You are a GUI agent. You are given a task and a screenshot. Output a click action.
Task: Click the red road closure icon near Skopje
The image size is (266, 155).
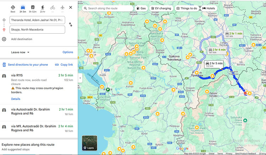245,93
